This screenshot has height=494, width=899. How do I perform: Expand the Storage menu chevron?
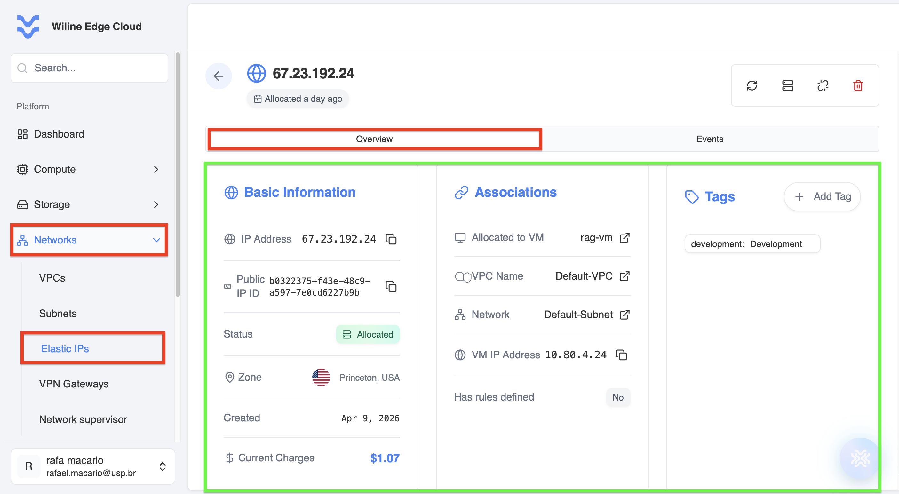[156, 204]
